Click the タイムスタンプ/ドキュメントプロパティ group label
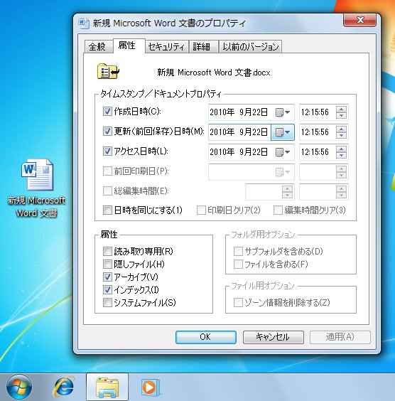Screen dimensions: 395x401 pyautogui.click(x=161, y=94)
